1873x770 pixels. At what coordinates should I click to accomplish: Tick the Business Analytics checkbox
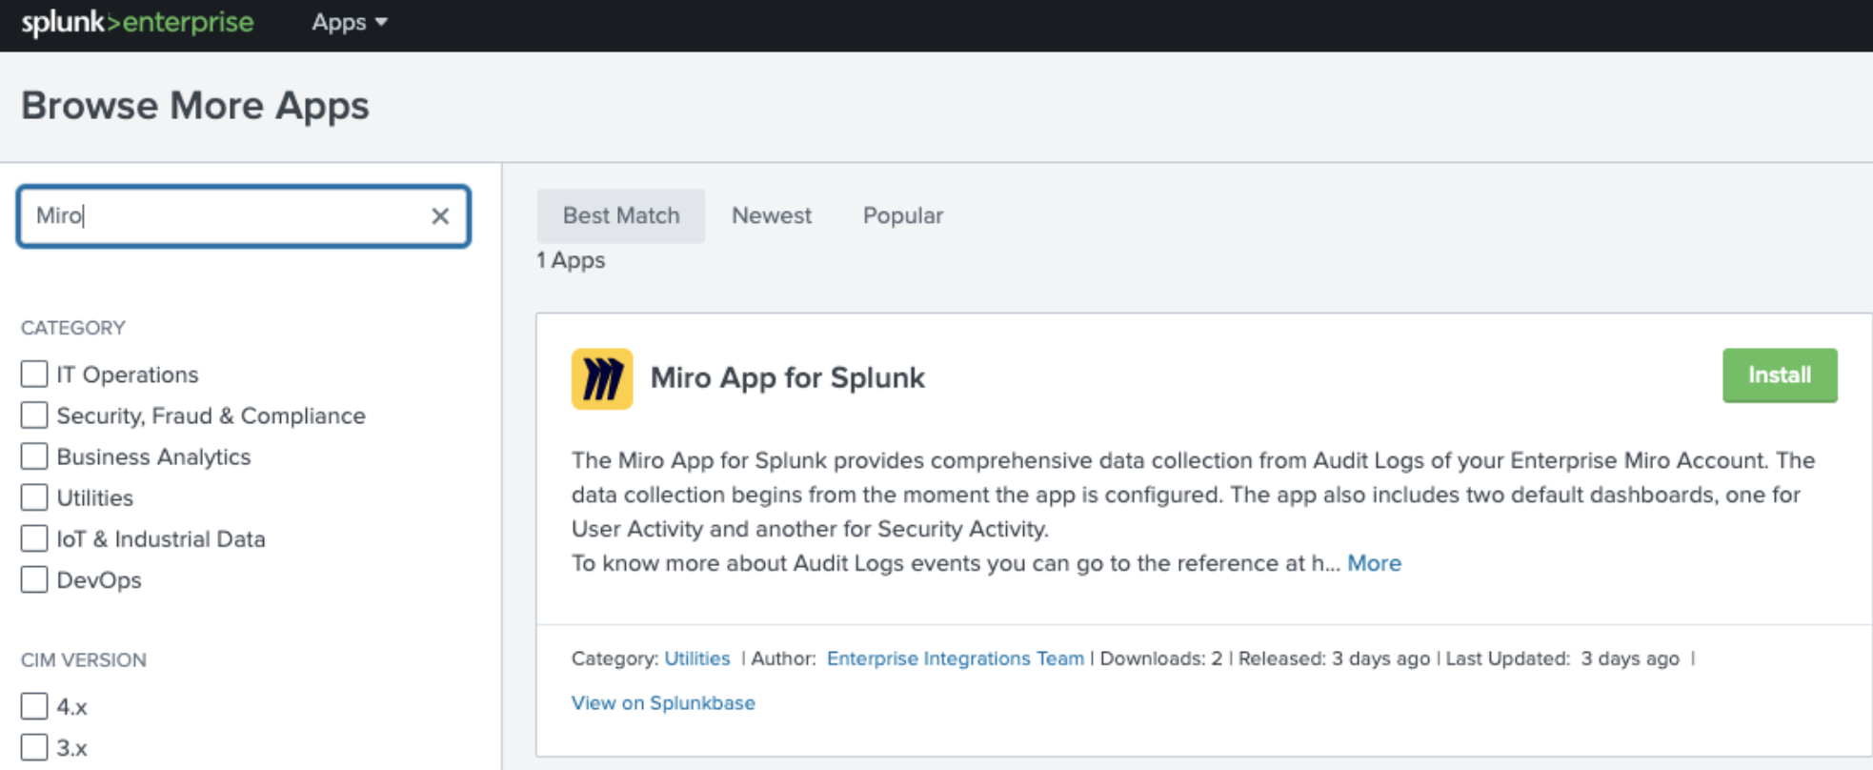coord(34,456)
